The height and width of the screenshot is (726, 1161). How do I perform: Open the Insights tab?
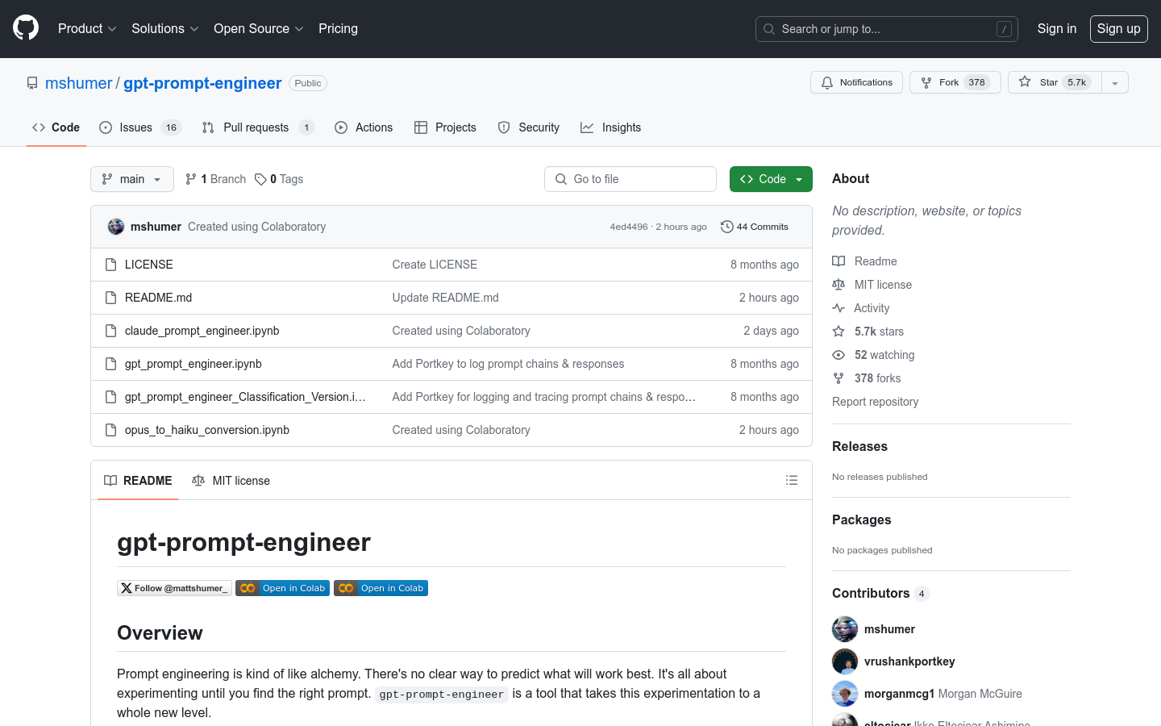click(x=610, y=127)
